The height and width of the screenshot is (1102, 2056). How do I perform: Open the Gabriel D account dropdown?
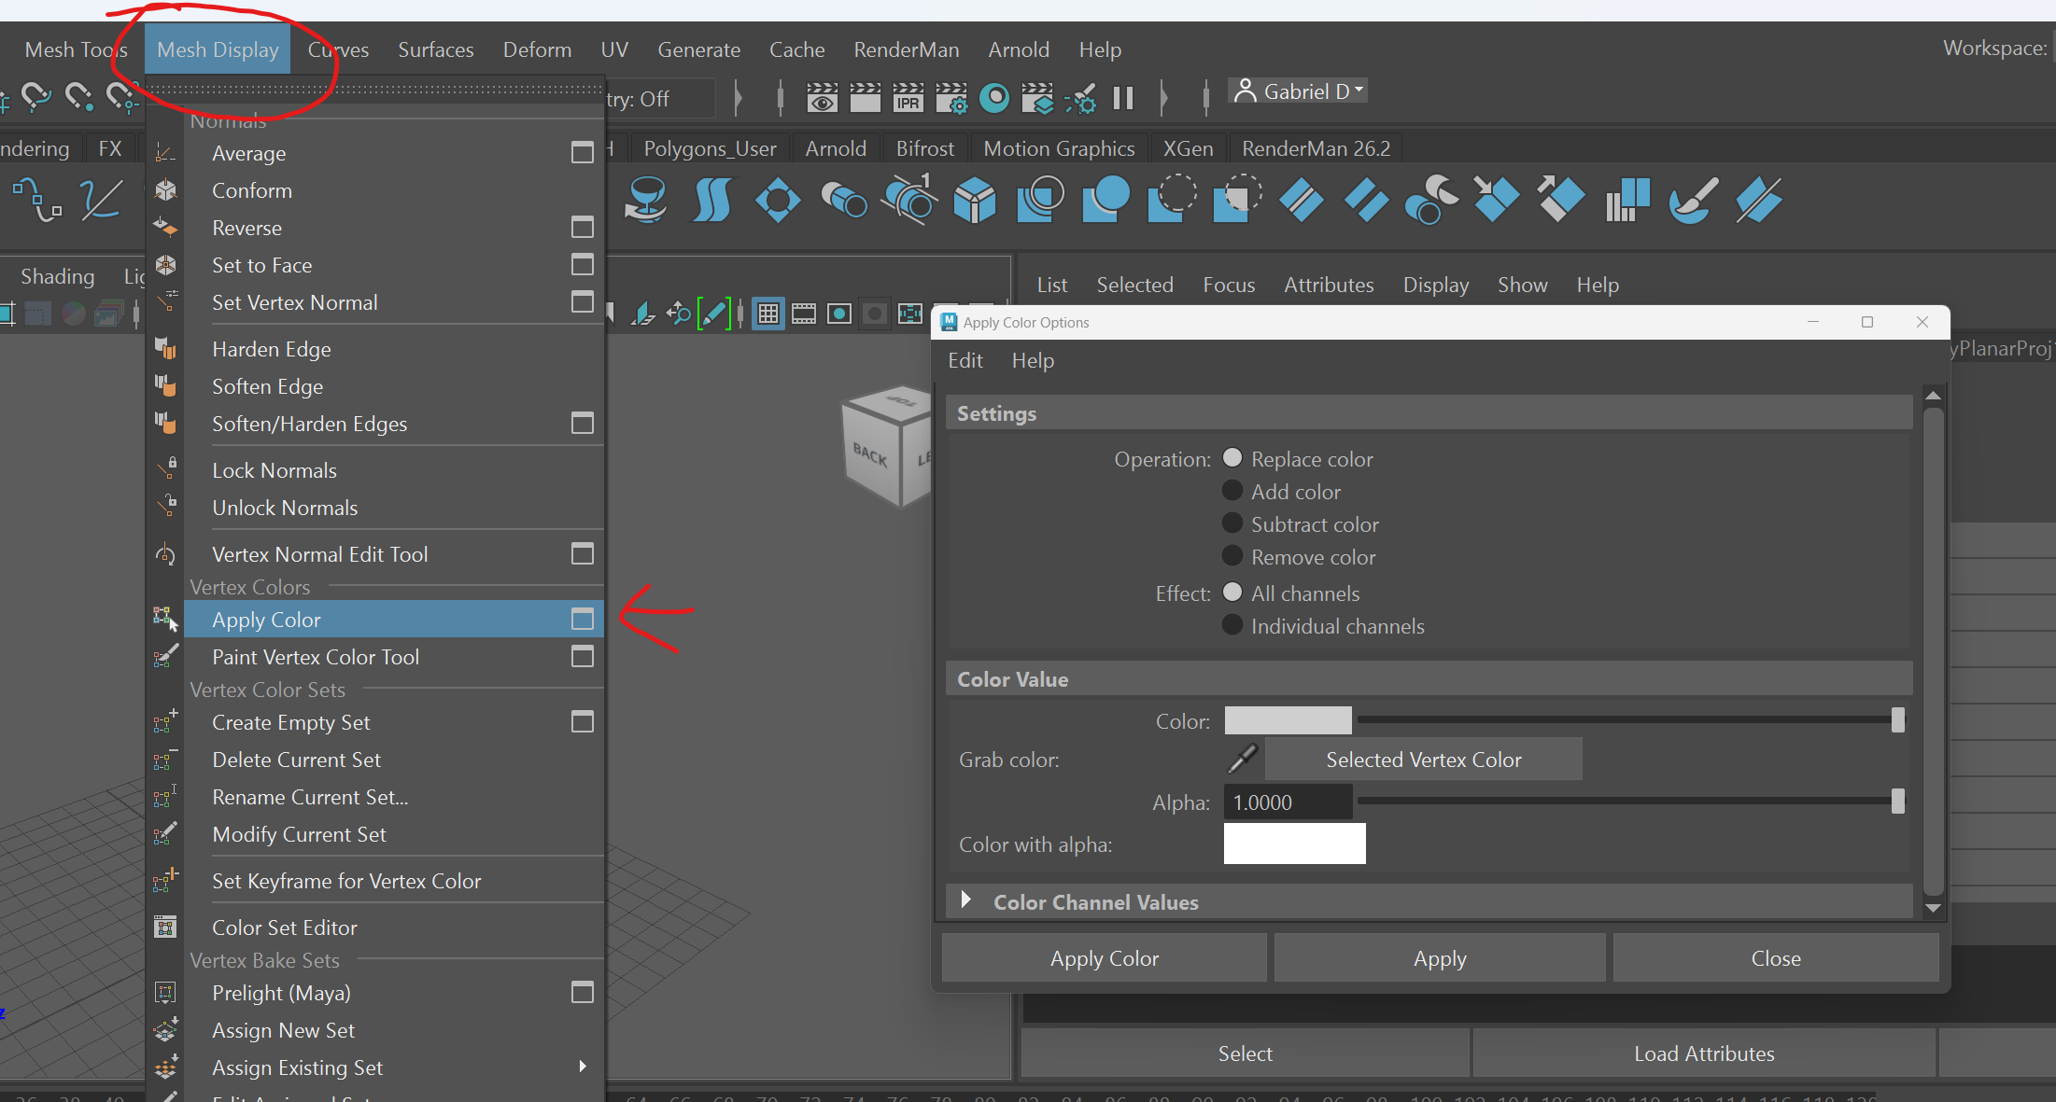click(x=1300, y=91)
